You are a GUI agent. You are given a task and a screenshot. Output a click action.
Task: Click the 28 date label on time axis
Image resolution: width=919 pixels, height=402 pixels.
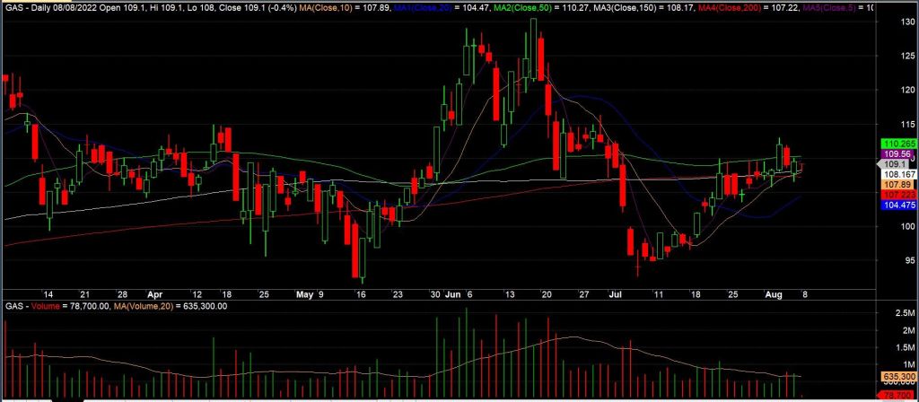click(x=122, y=294)
